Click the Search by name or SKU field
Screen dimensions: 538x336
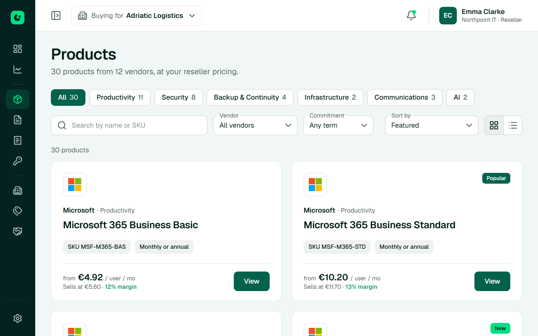click(x=129, y=125)
